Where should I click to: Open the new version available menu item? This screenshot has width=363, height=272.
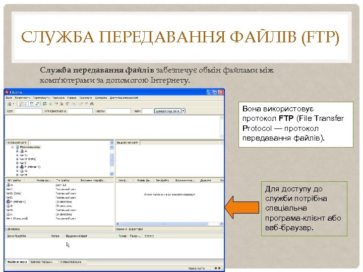(x=124, y=98)
